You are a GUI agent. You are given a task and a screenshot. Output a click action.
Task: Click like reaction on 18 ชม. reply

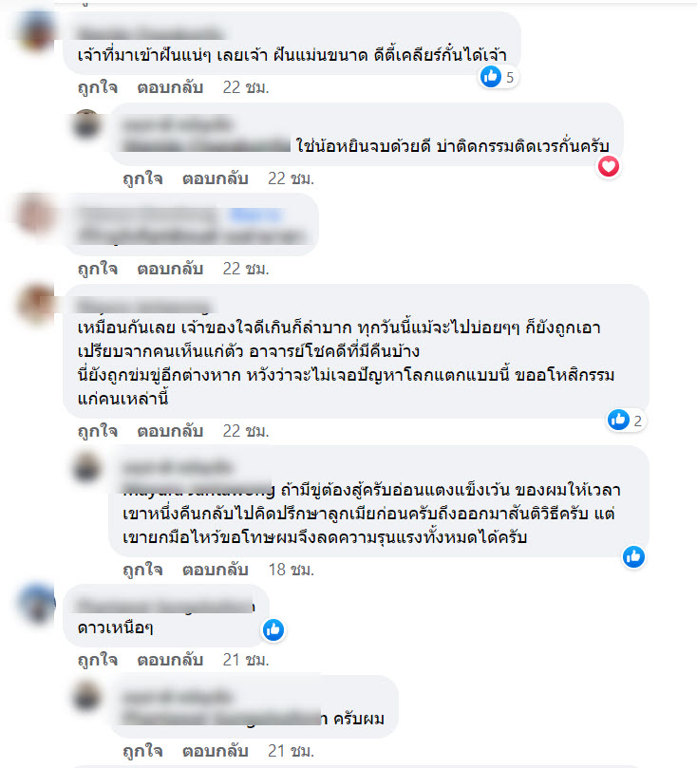click(633, 557)
